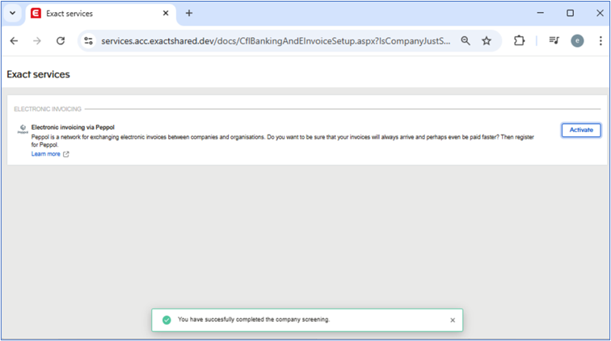Close the Exact services tab
611x341 pixels.
(x=164, y=14)
